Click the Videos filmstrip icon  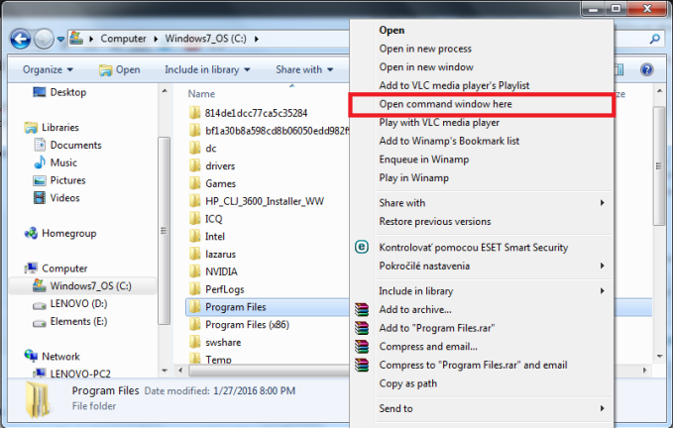click(40, 198)
